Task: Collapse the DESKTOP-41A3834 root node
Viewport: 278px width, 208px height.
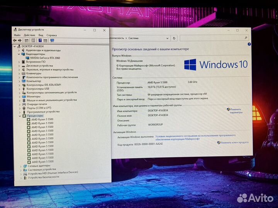Action: coord(15,46)
